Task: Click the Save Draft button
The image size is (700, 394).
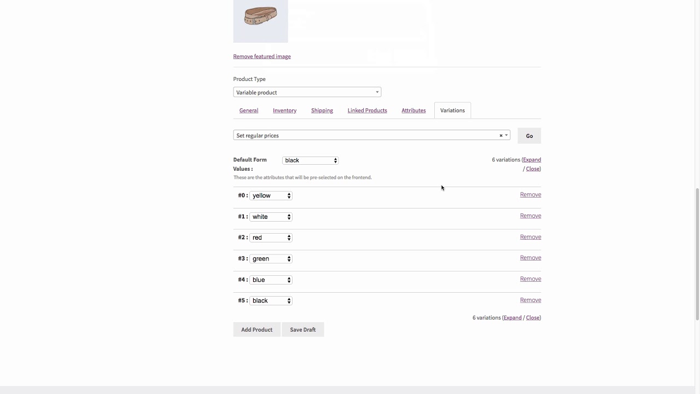Action: 302,329
